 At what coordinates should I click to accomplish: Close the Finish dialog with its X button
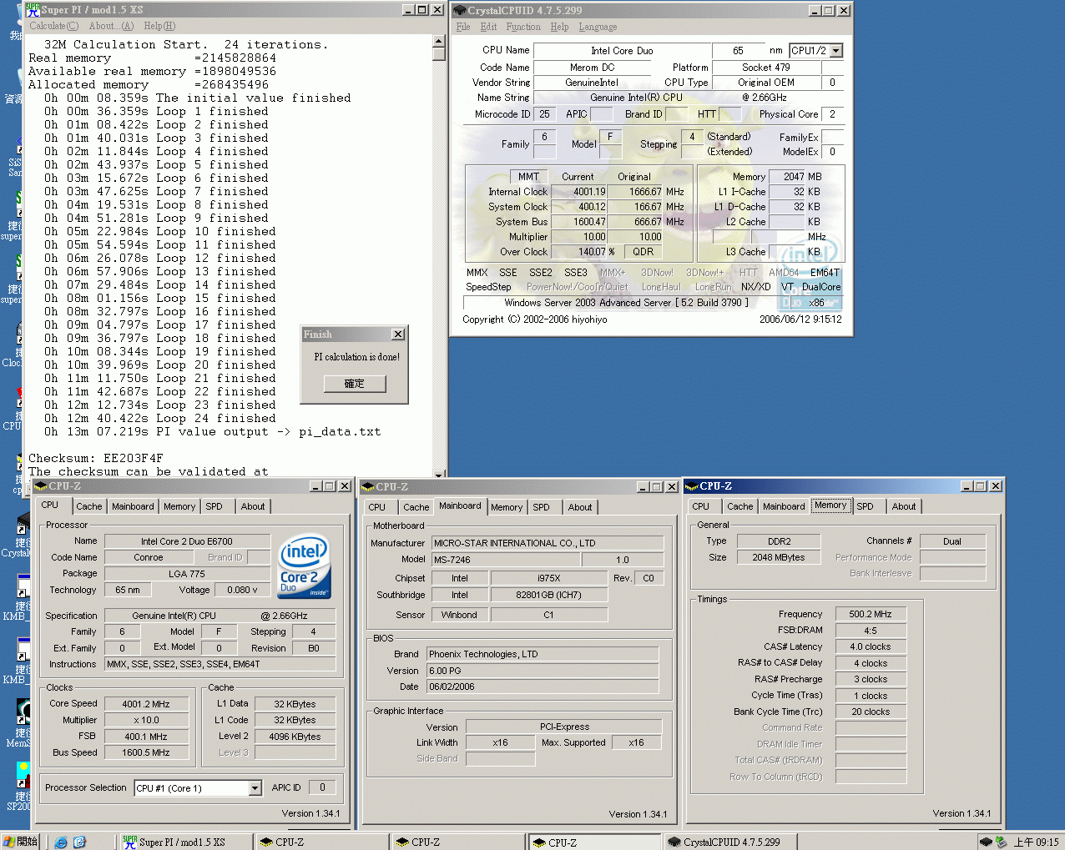tap(398, 334)
